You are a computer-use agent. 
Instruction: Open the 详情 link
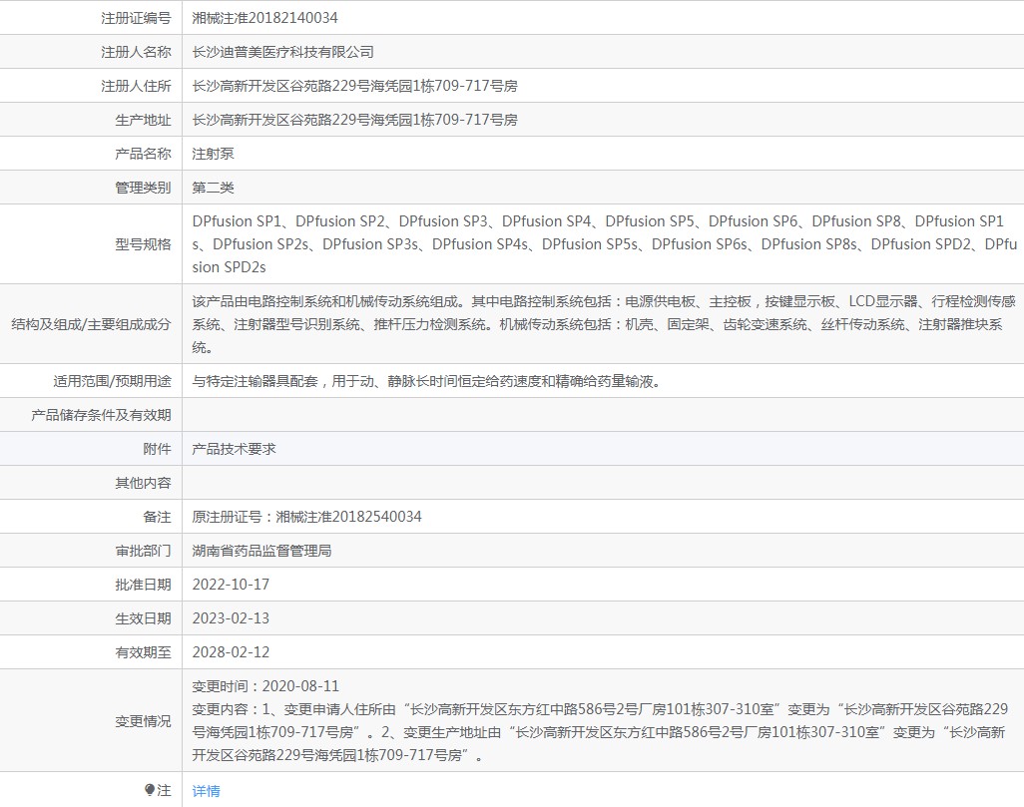(206, 791)
